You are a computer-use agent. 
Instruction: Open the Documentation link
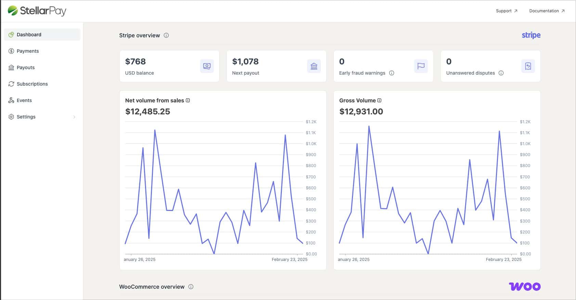(547, 11)
